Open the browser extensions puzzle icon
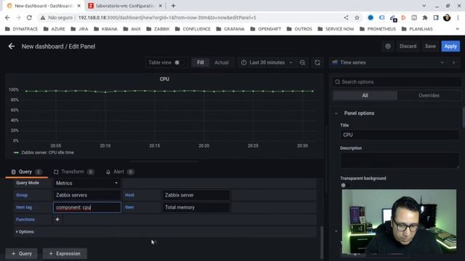 pos(425,17)
